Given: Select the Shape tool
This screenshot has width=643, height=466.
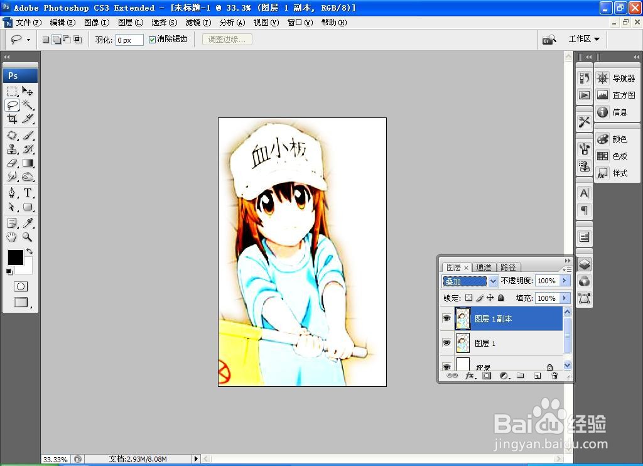Looking at the screenshot, I should coord(28,207).
